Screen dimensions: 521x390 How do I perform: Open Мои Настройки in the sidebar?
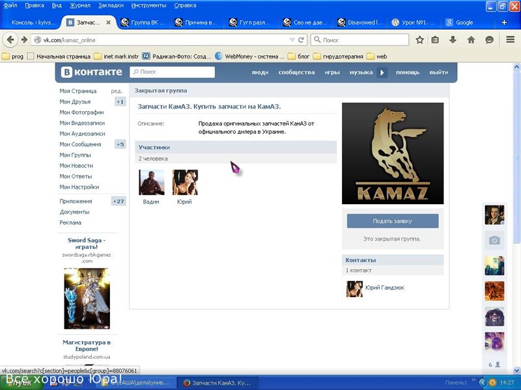79,187
